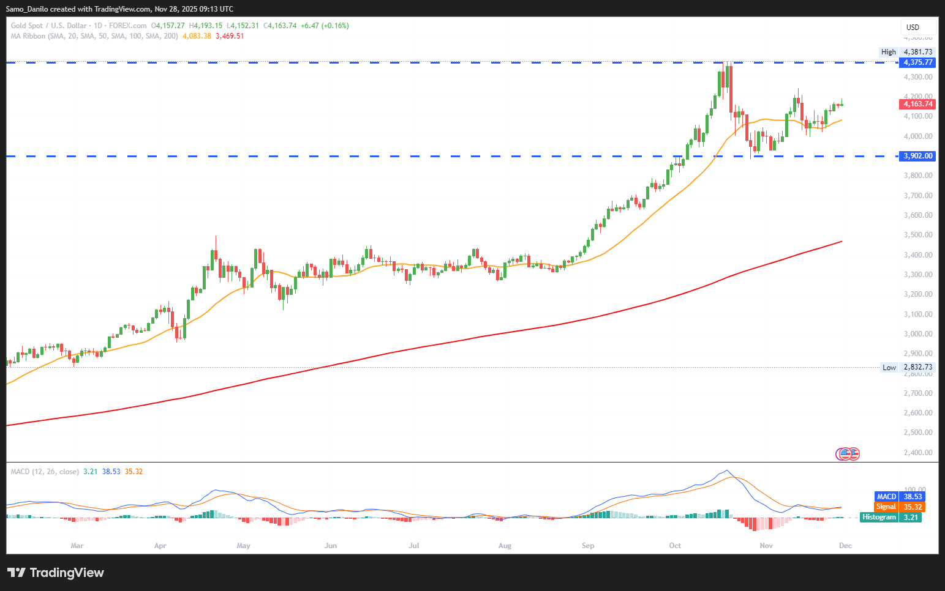Click the Sep label on the time axis

pos(588,546)
